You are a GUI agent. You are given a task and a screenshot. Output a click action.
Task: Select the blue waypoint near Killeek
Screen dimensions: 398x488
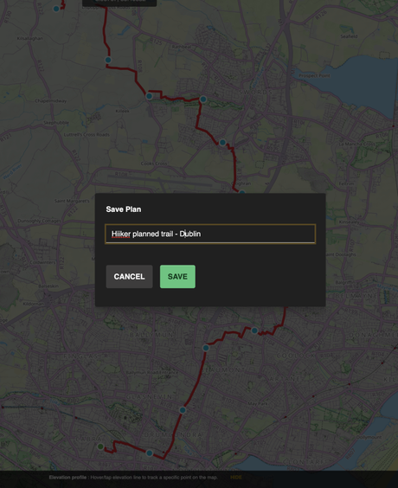(x=149, y=96)
